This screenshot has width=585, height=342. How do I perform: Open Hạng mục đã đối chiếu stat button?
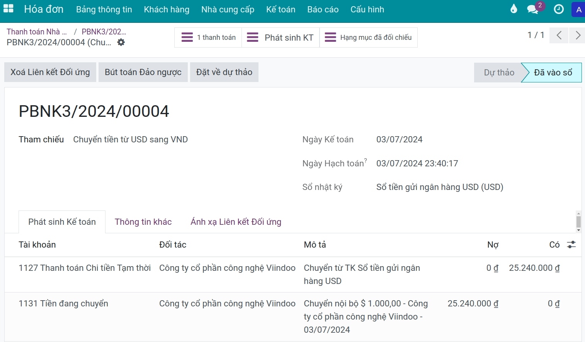[368, 38]
